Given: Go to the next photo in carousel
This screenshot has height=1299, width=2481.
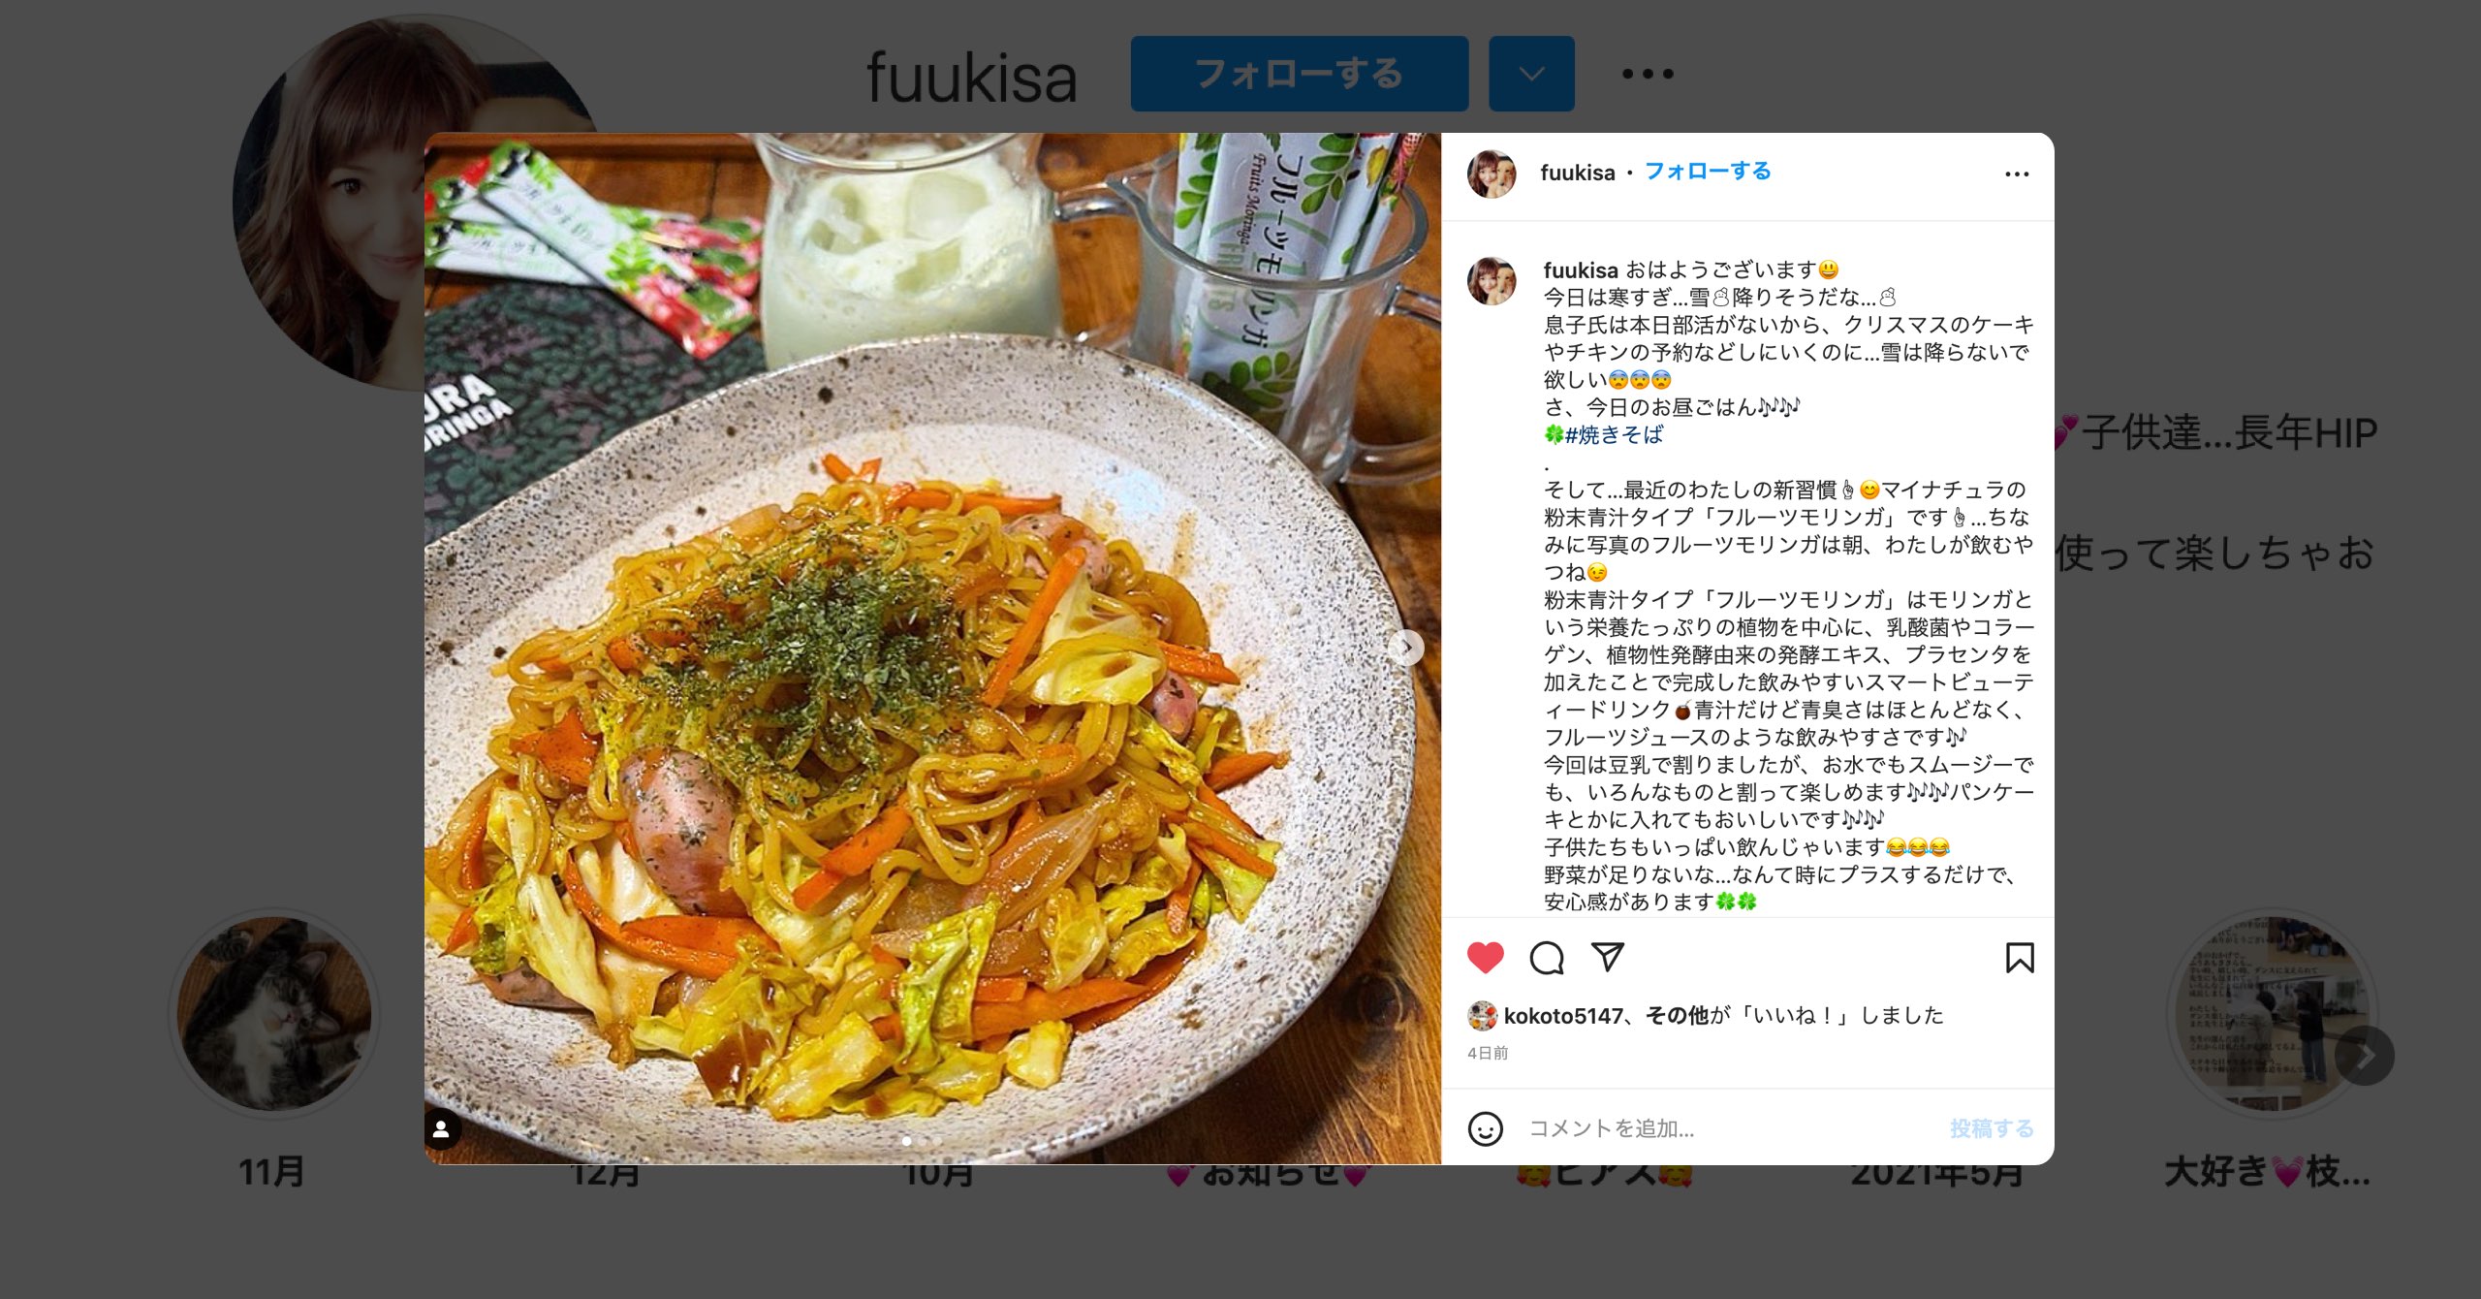Looking at the screenshot, I should point(1407,648).
